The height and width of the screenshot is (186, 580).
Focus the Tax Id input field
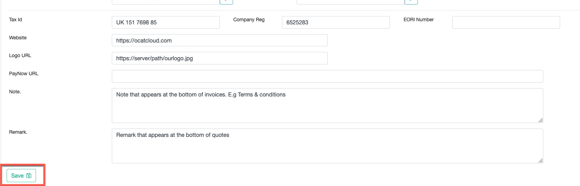pos(166,22)
